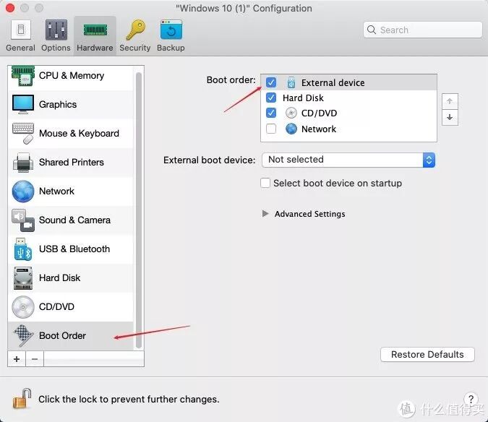This screenshot has width=488, height=422.
Task: Click inside the Search field
Action: [423, 30]
